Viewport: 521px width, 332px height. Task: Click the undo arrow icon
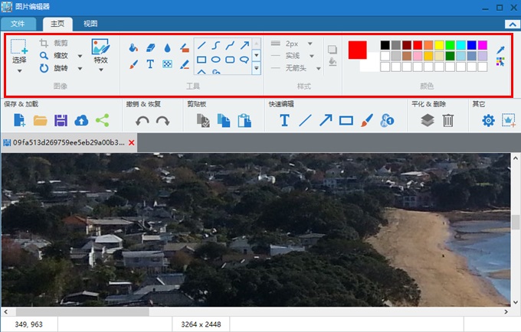click(x=143, y=120)
